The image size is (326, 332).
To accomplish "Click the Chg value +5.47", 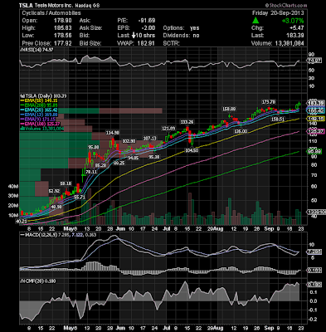I will tap(297, 28).
